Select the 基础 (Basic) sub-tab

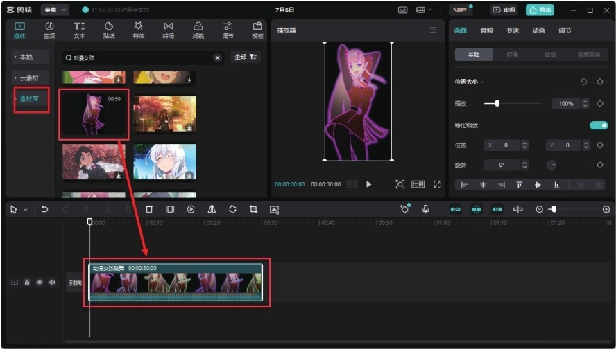coord(474,55)
